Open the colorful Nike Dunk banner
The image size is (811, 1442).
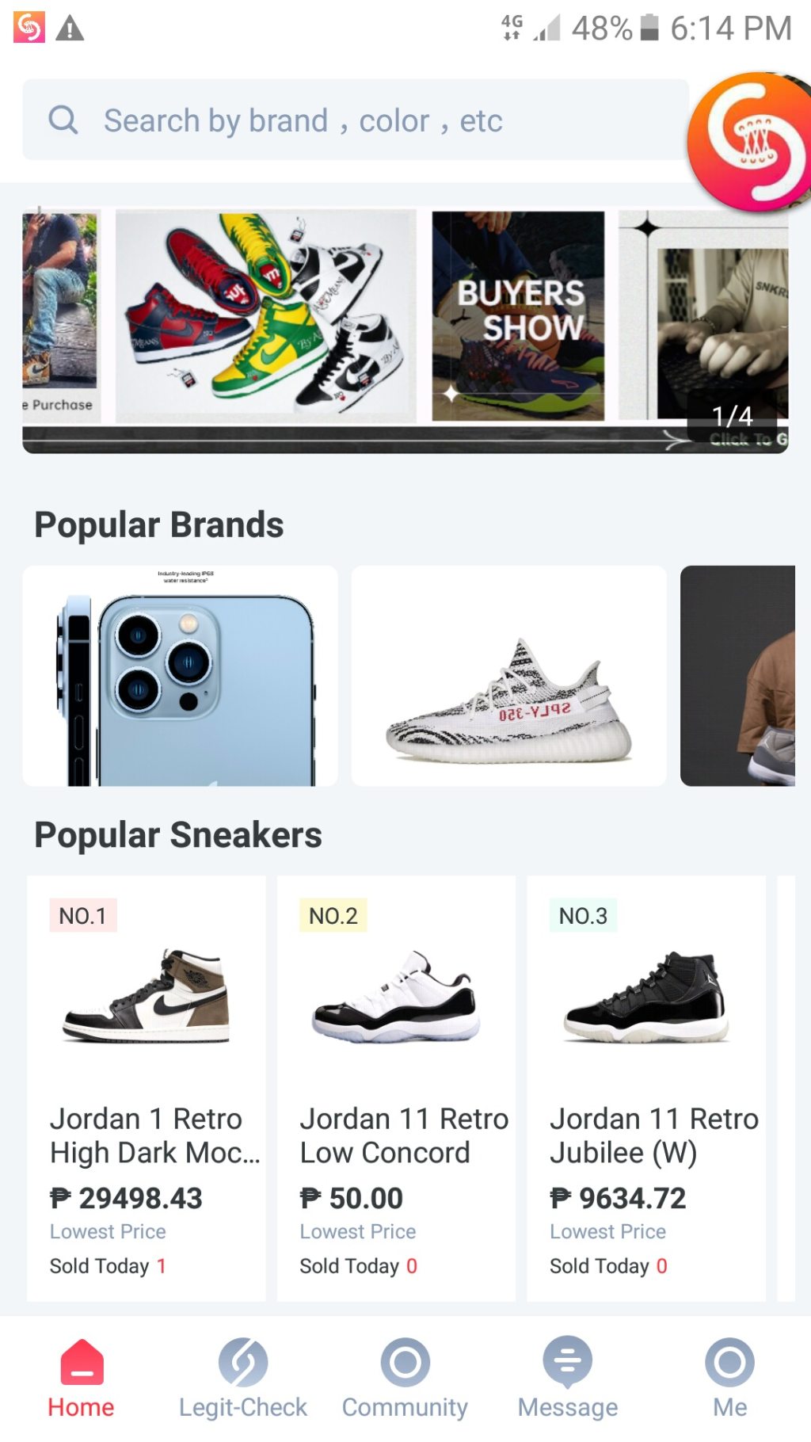point(265,315)
